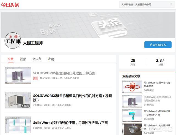The width and height of the screenshot is (176, 135).
Task: Open the 微头条 tab
Action: (37, 59)
